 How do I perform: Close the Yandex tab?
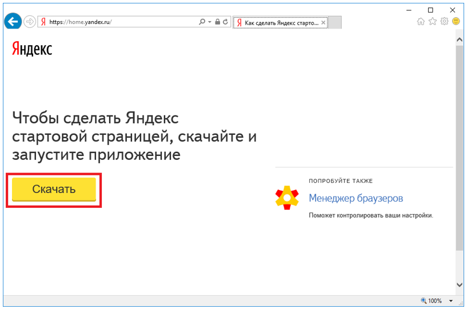coord(323,22)
